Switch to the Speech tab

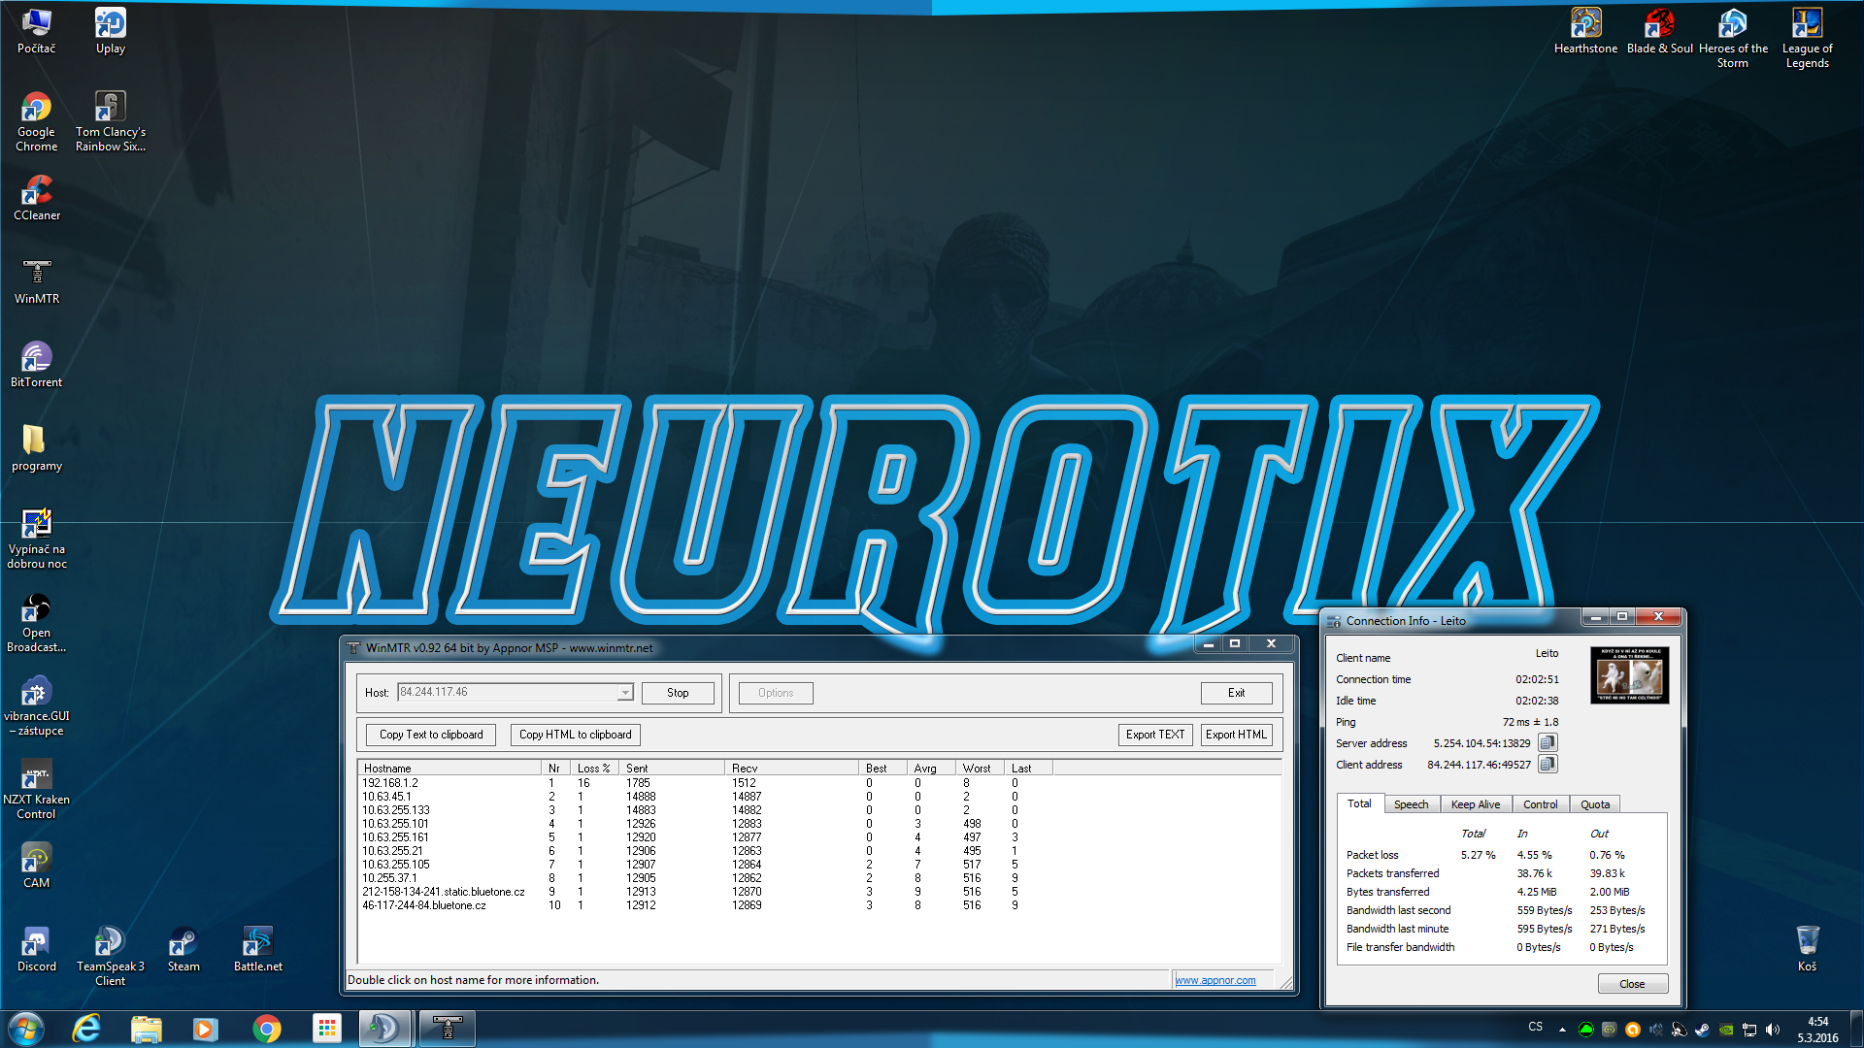tap(1411, 804)
